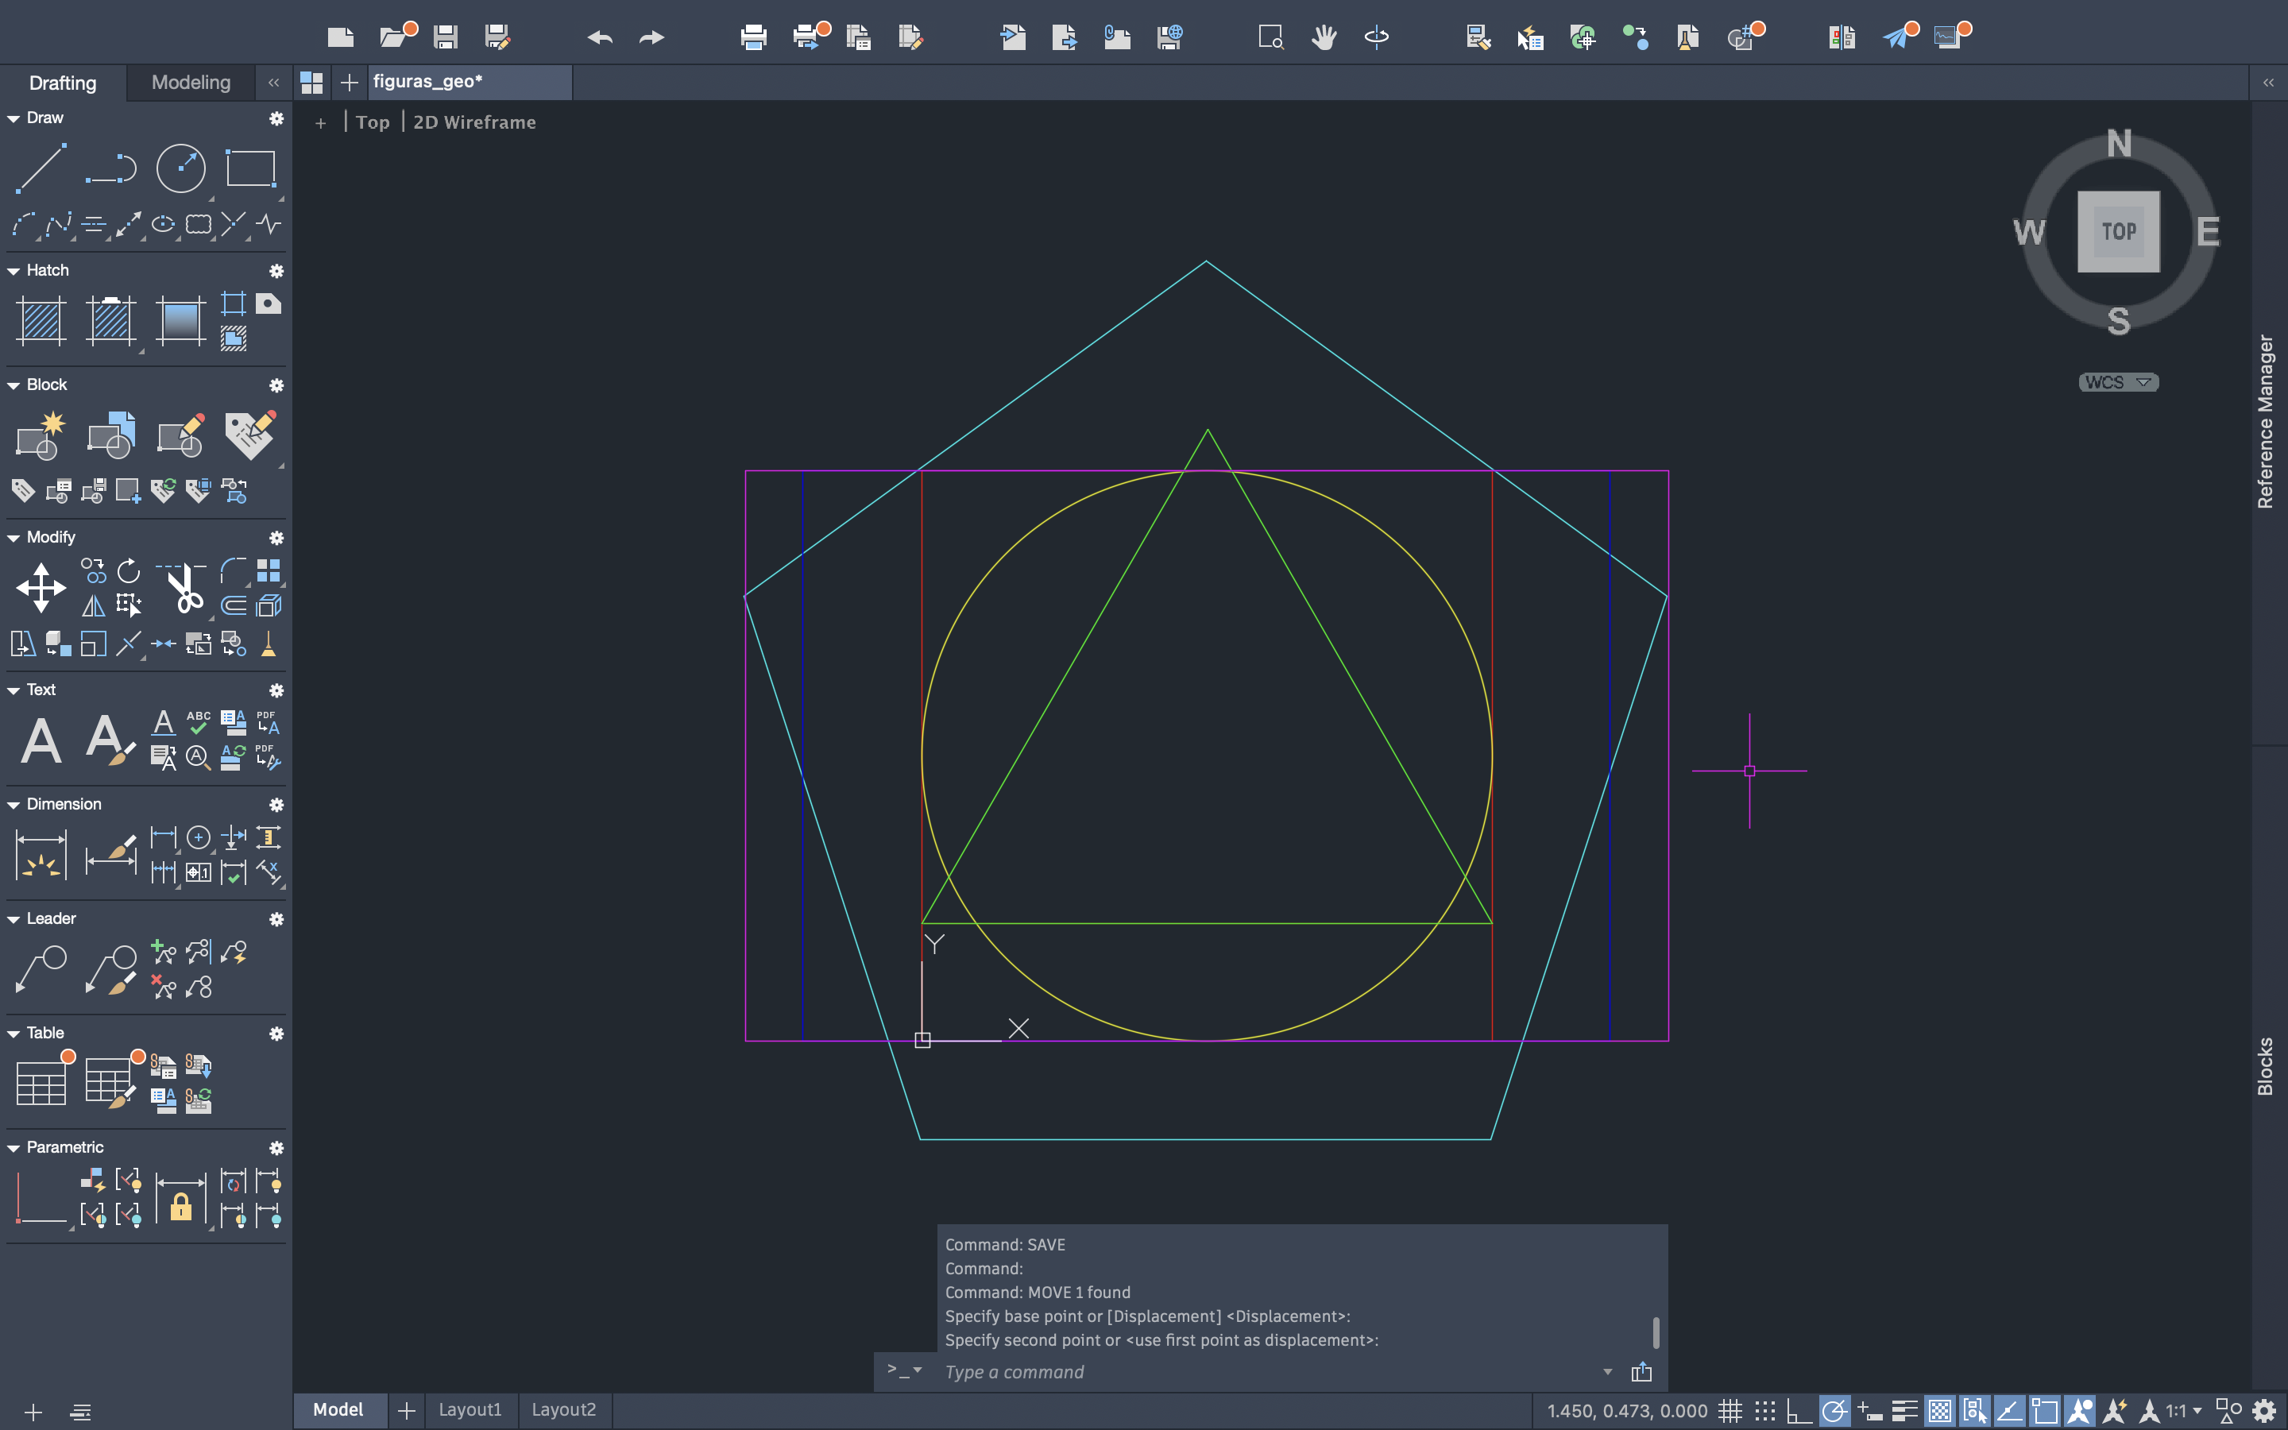Toggle polar tracking in status bar
Screen dimensions: 2288x1430
coord(1834,1411)
